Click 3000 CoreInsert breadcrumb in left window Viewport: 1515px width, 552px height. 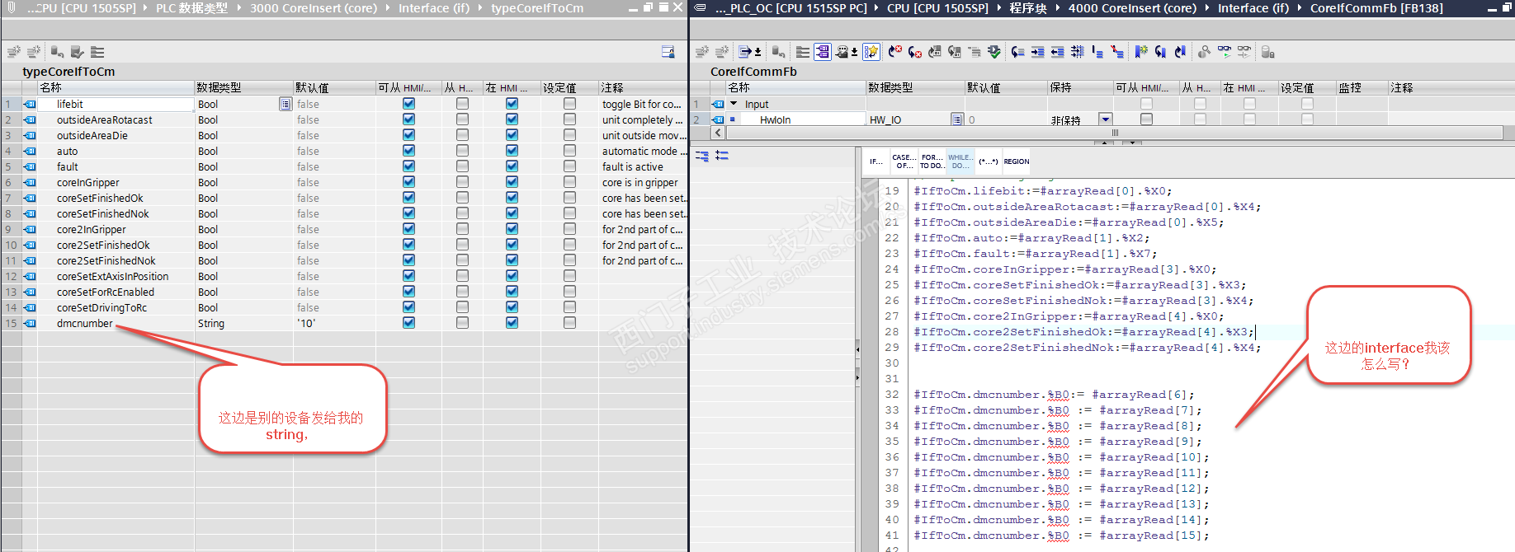coord(314,7)
